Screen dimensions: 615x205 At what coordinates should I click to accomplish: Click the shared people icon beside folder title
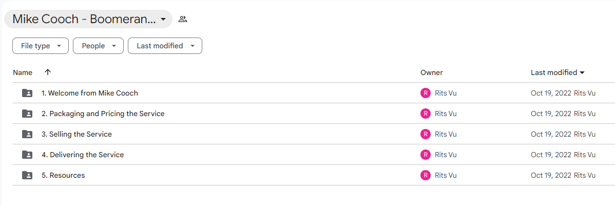click(x=182, y=19)
